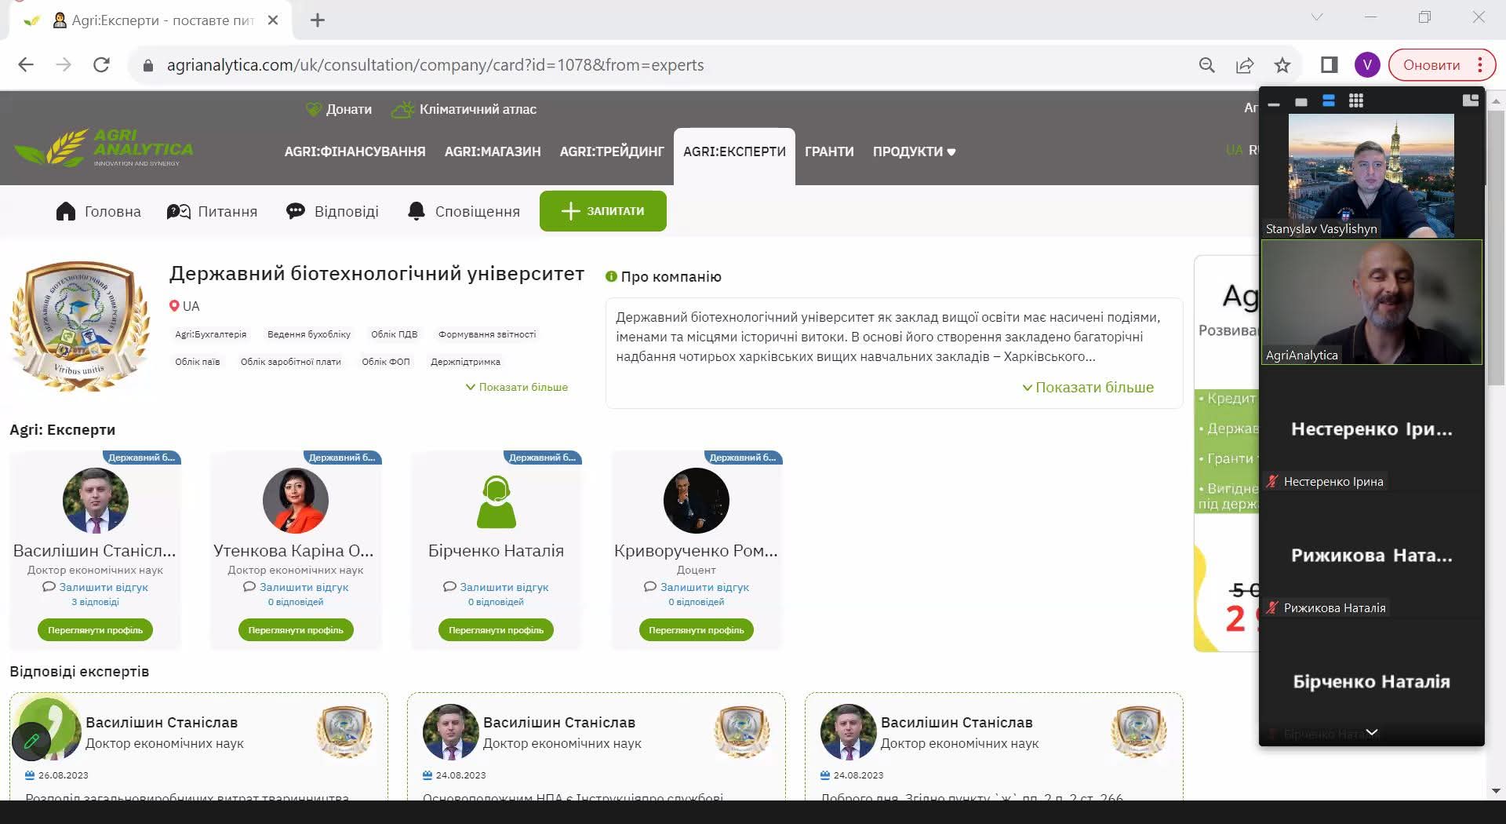The image size is (1506, 824).
Task: Click the share page icon in address bar
Action: (1245, 65)
